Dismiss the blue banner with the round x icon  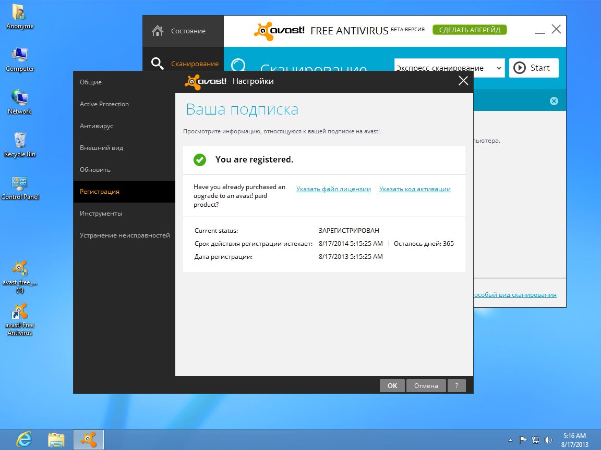point(554,101)
